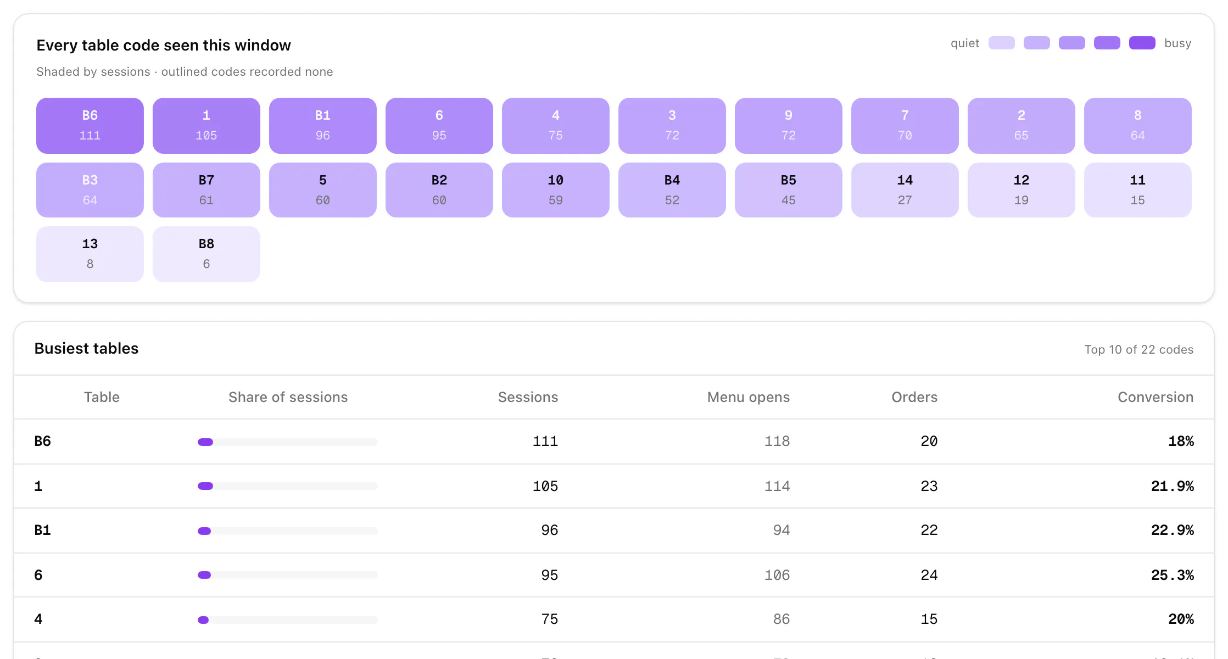Choose the table 4 tile showing 75
The height and width of the screenshot is (659, 1228).
[556, 126]
